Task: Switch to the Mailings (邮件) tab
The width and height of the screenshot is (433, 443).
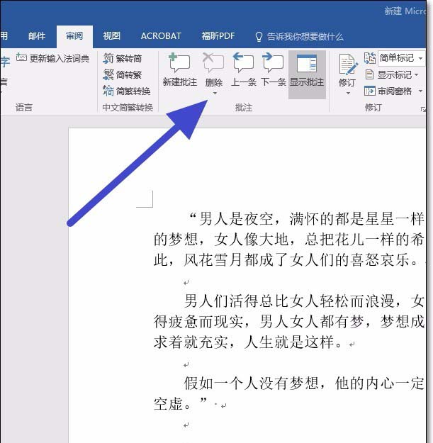Action: (x=37, y=36)
